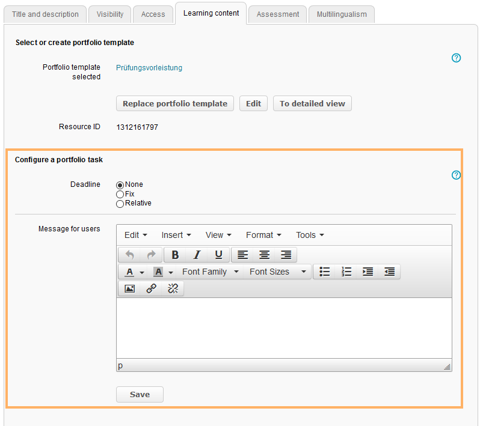This screenshot has width=483, height=426.
Task: Open the editor's Format menu
Action: coord(263,235)
